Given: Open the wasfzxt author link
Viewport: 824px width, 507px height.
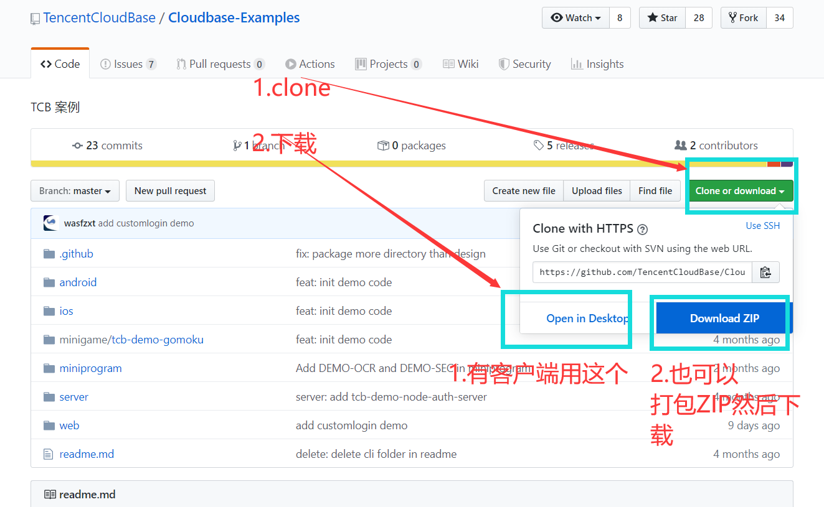Looking at the screenshot, I should [x=80, y=223].
